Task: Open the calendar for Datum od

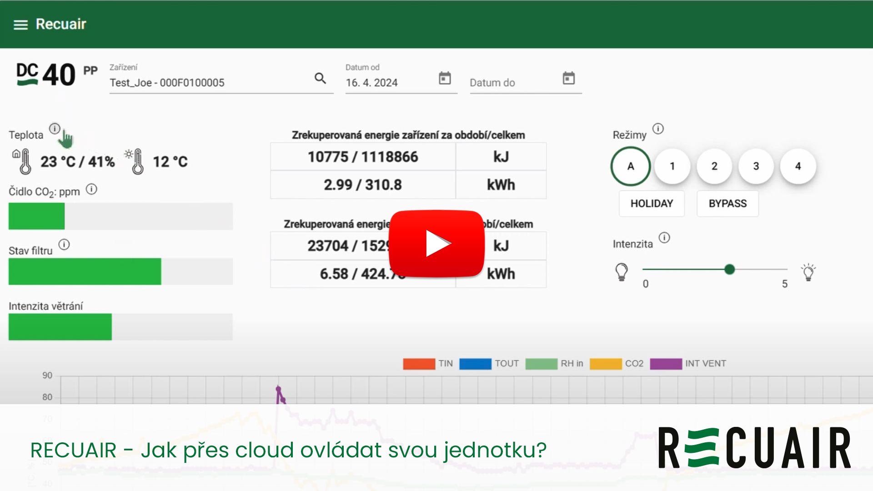Action: click(x=445, y=78)
